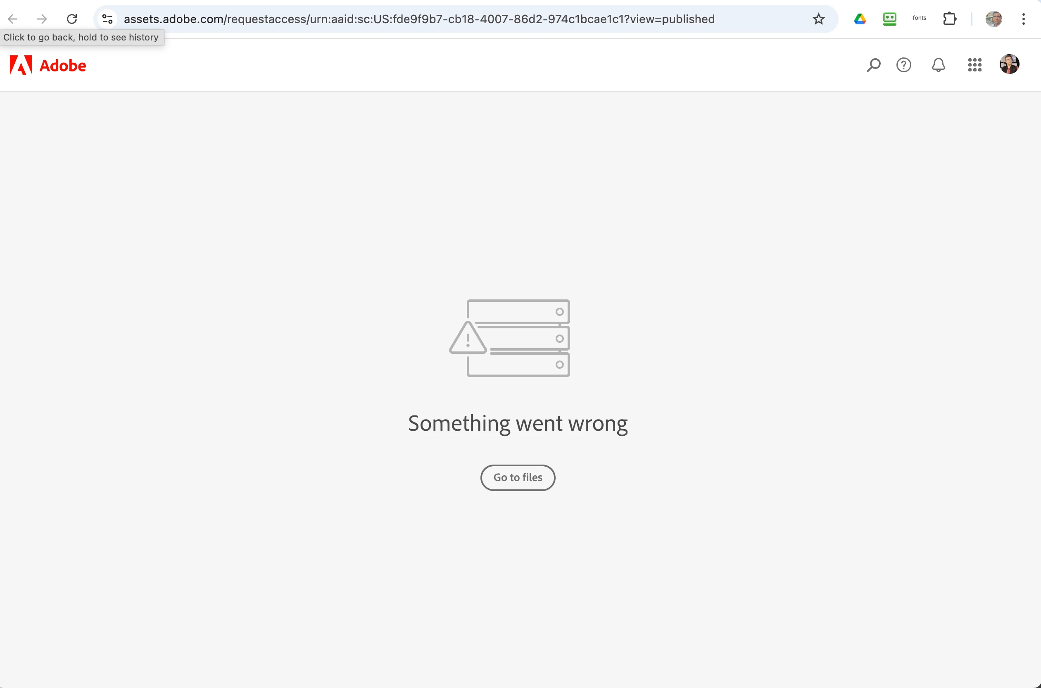Click the Go to files button
Viewport: 1041px width, 688px height.
[x=518, y=477]
